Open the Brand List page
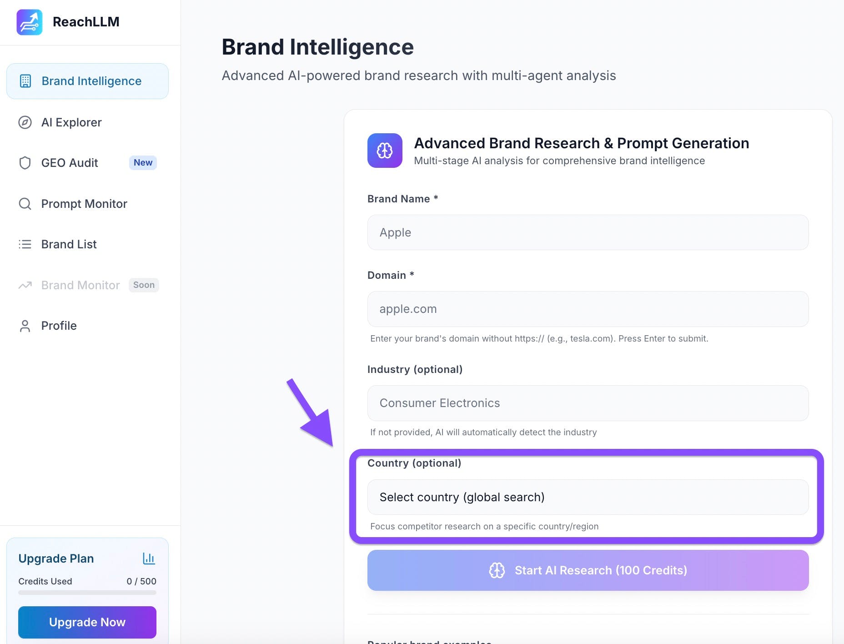 coord(69,244)
